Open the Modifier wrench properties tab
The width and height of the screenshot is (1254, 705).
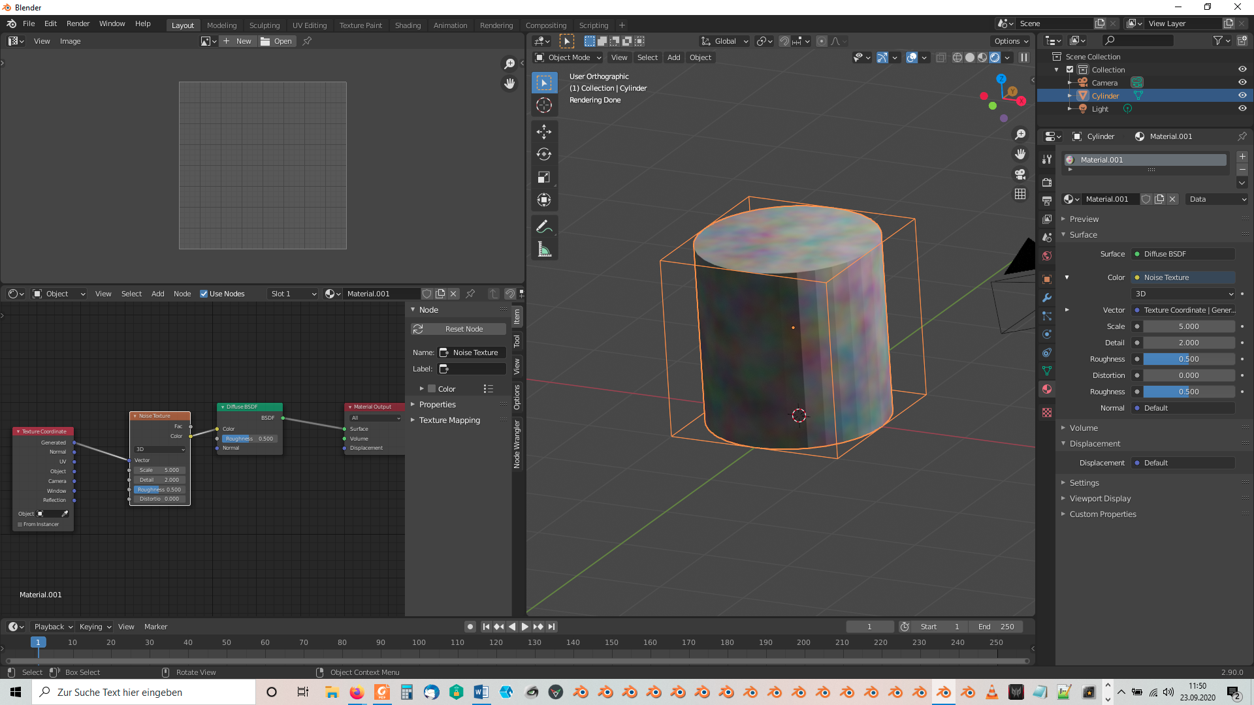[x=1047, y=298]
